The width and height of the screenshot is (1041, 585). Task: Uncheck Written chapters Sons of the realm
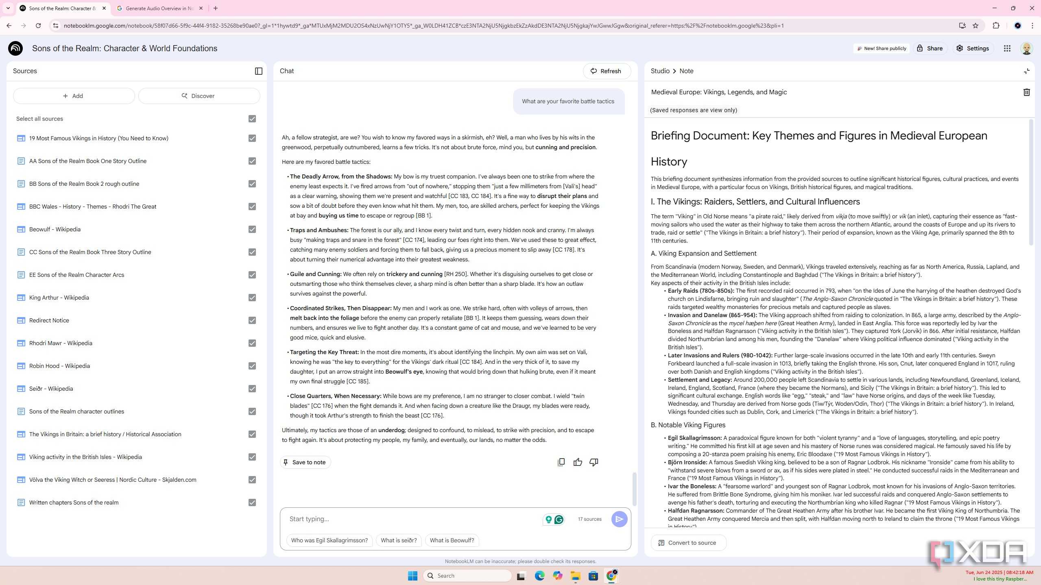pos(252,502)
